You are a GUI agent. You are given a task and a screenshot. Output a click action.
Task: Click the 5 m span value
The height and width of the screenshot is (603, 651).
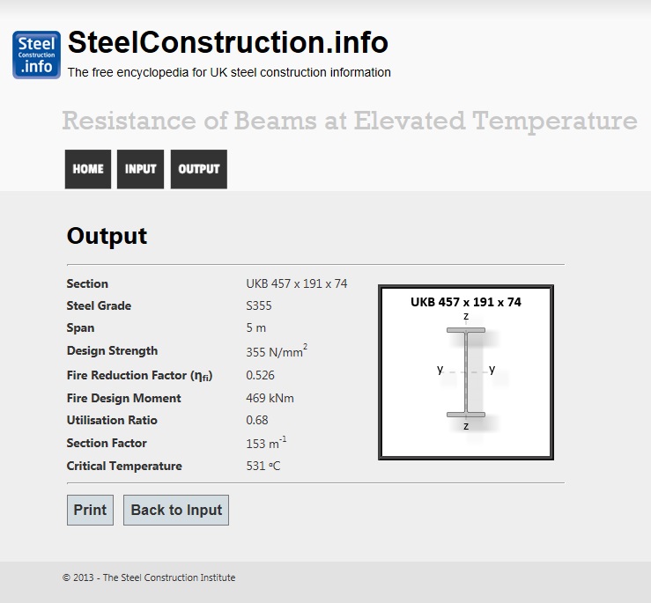coord(255,328)
